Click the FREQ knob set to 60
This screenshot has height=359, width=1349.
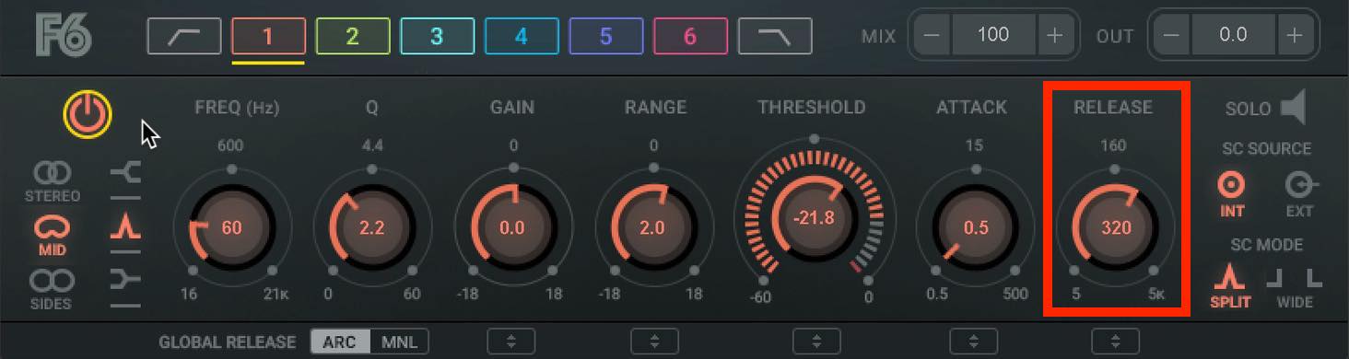click(231, 227)
